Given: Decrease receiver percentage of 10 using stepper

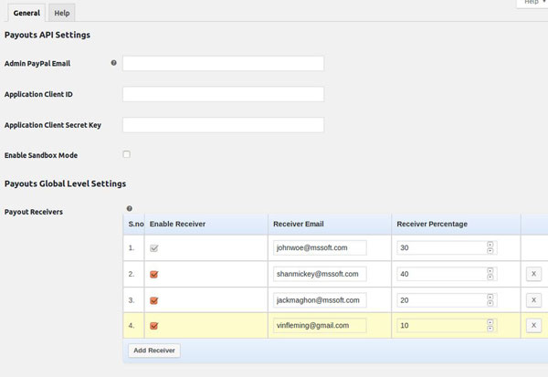Looking at the screenshot, I should (490, 329).
